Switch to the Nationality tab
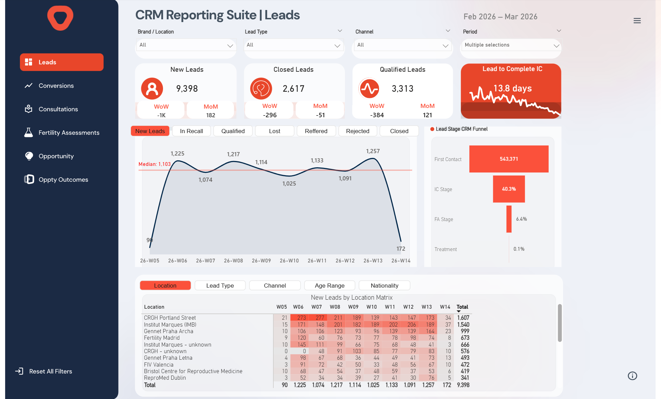The width and height of the screenshot is (661, 399). click(384, 285)
